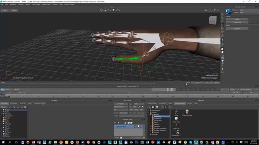The height and width of the screenshot is (145, 259).
Task: Click the Skeleton define button
Action: tap(237, 29)
